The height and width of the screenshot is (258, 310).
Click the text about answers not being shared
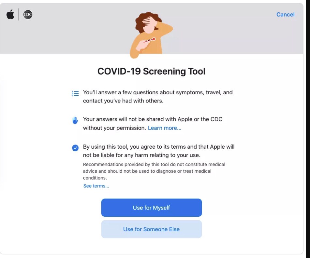pyautogui.click(x=153, y=124)
